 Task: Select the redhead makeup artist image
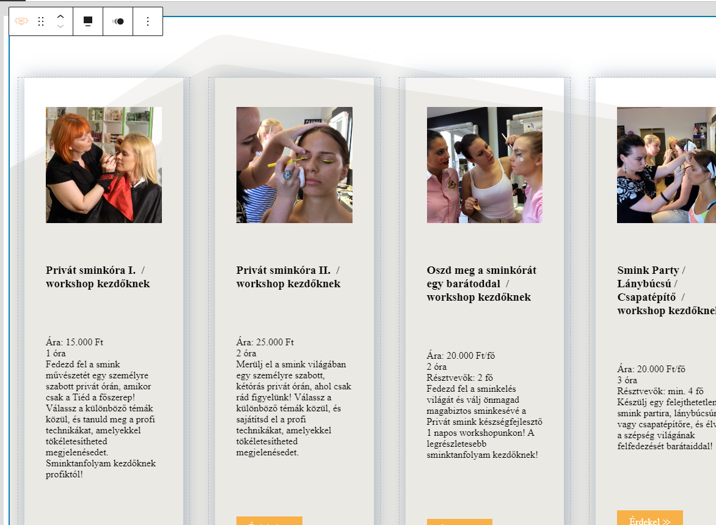[104, 165]
